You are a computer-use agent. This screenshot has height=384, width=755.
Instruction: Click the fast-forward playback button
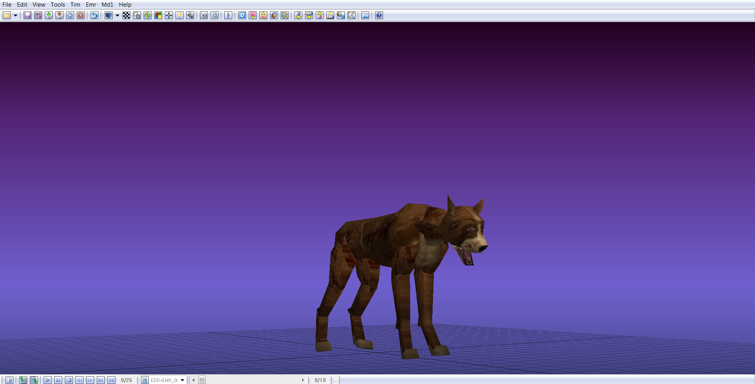[90, 380]
